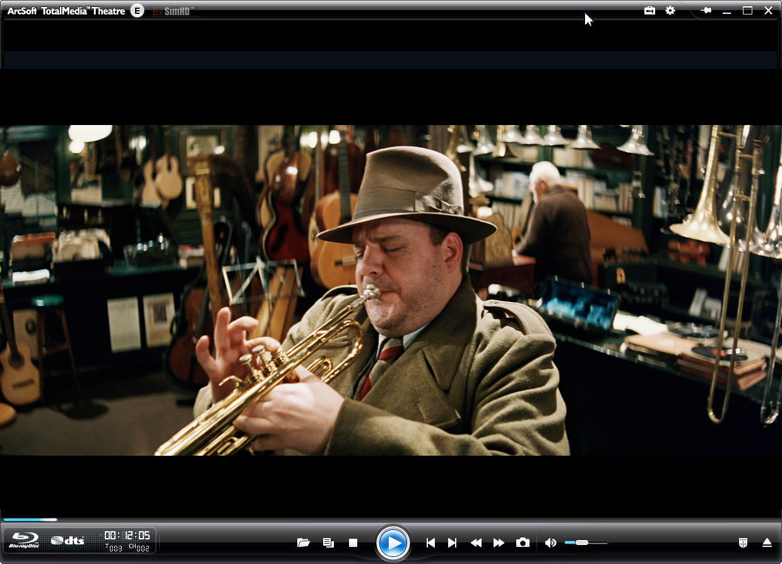The height and width of the screenshot is (564, 782).
Task: Click the circled E icon in title bar
Action: click(x=138, y=11)
